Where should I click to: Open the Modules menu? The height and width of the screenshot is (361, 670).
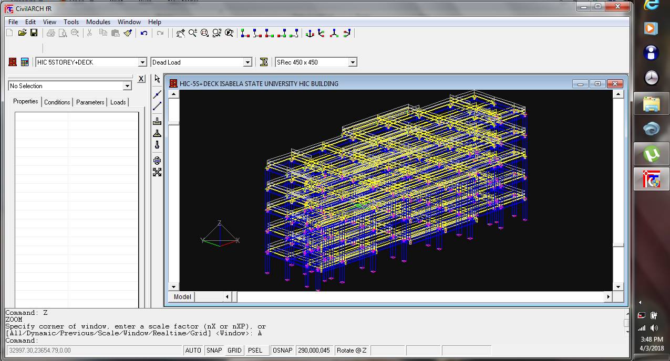click(98, 22)
